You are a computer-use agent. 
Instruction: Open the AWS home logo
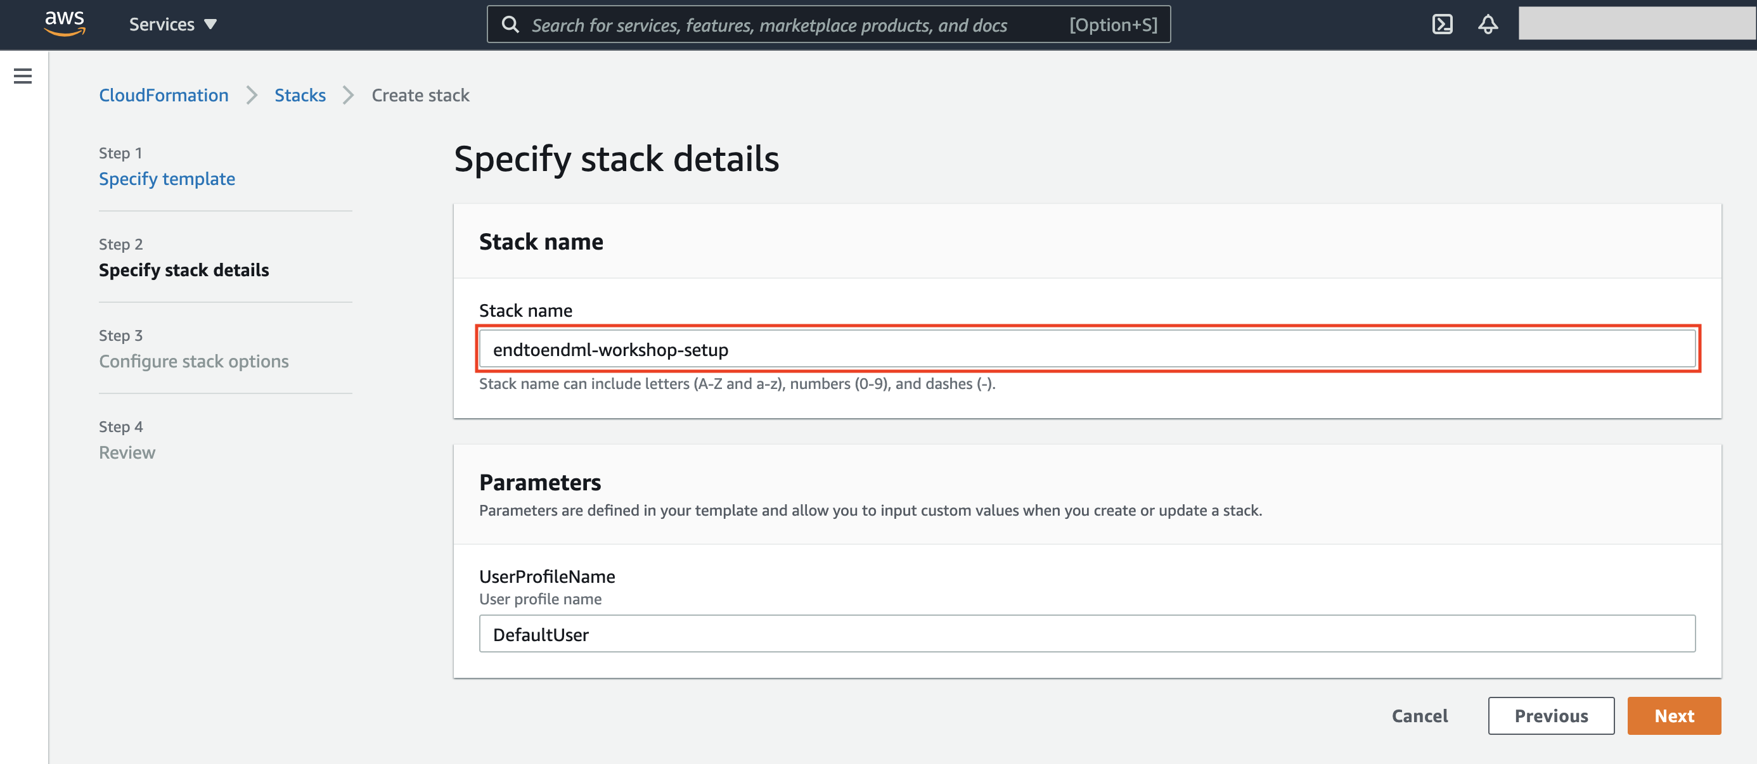click(x=65, y=24)
